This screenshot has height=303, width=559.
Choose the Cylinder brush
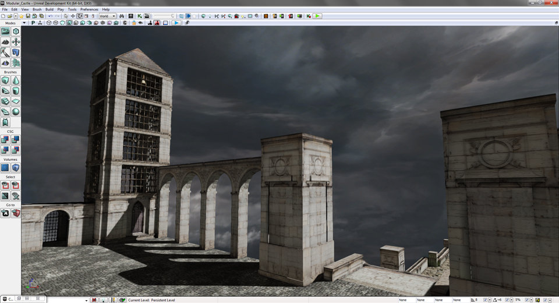click(x=16, y=91)
